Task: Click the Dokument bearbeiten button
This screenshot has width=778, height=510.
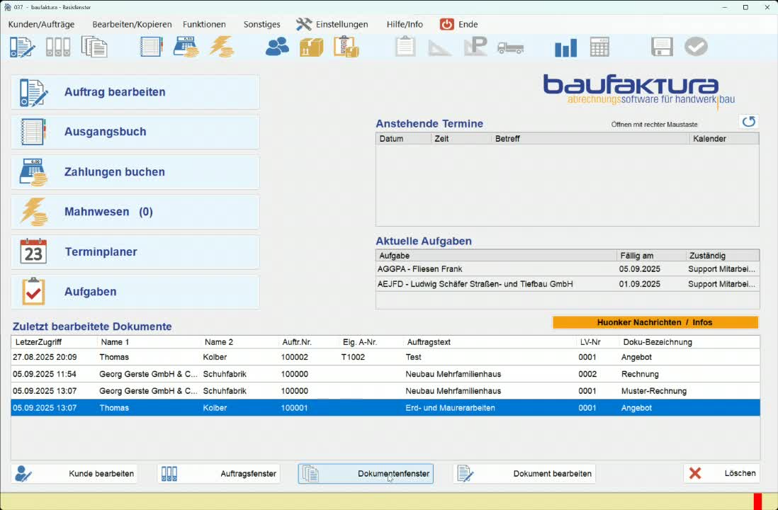Action: click(x=524, y=474)
